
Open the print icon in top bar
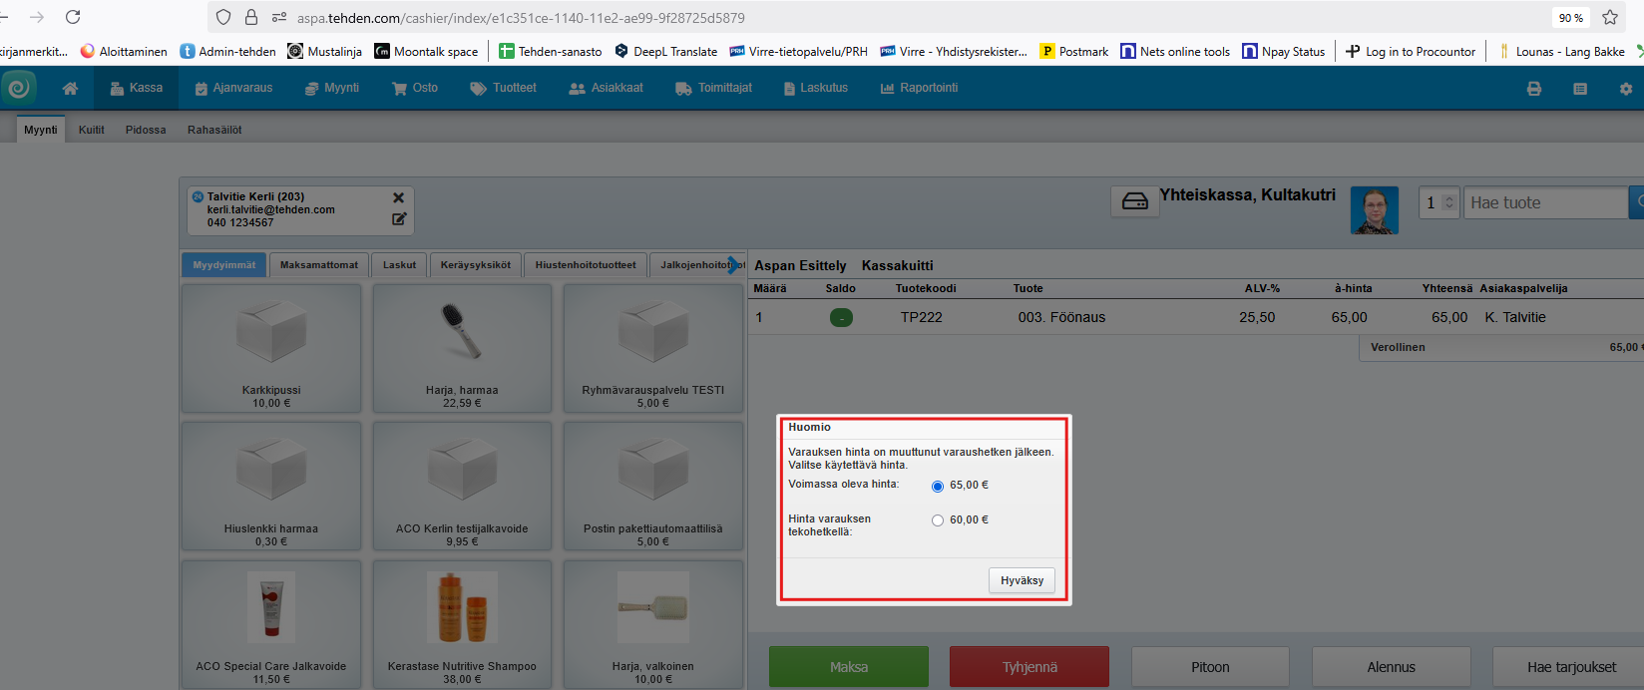click(x=1534, y=89)
